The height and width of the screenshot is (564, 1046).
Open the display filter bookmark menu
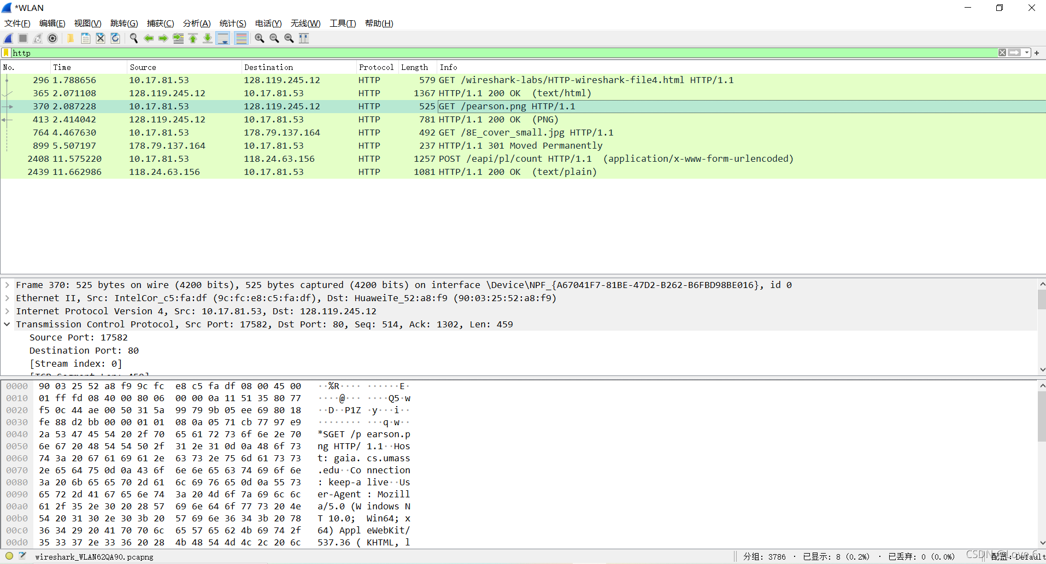[x=7, y=53]
